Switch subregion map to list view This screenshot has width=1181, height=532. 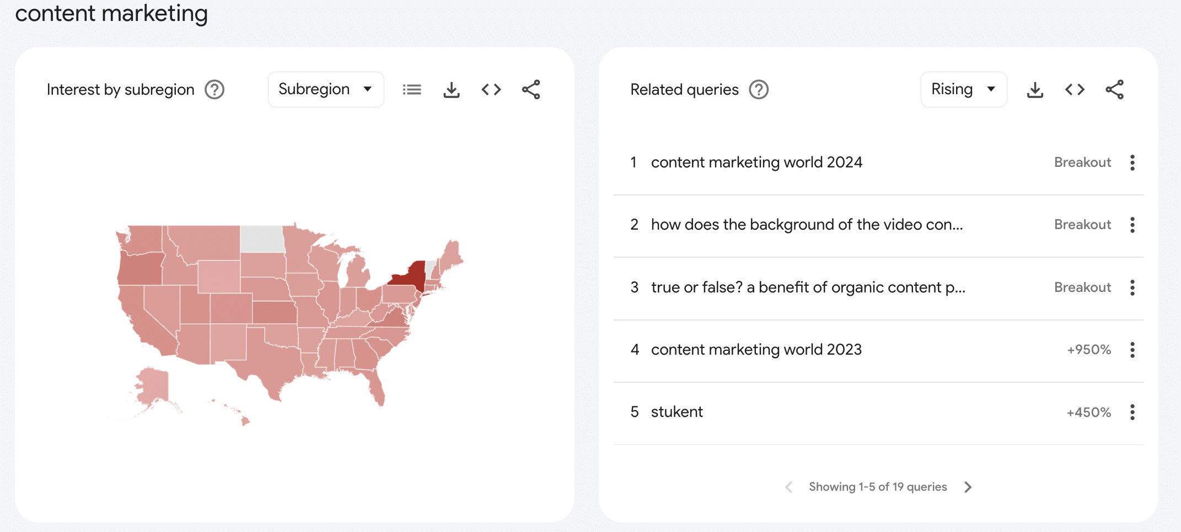tap(412, 89)
